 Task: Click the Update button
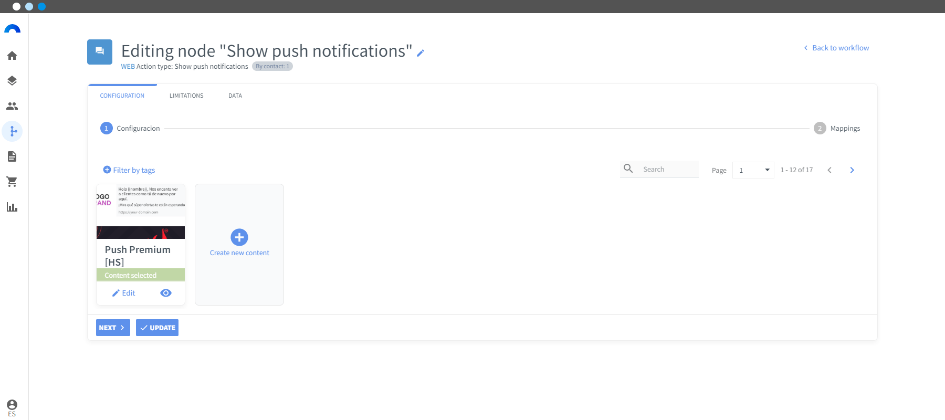157,328
